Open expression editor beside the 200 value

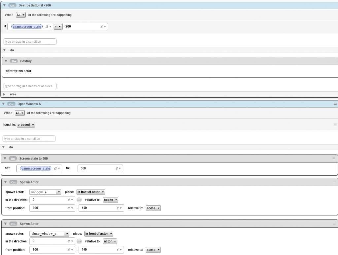pyautogui.click(x=103, y=27)
